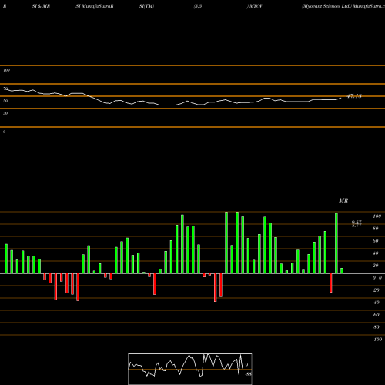
Task: Click the "(Myovant Sciences Ltd.) MunafaSutra" title text
Action: (343, 6)
